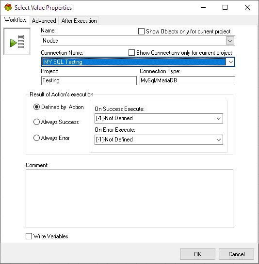Open the On Success Execute dropdown
The width and height of the screenshot is (259, 264).
coord(159,118)
